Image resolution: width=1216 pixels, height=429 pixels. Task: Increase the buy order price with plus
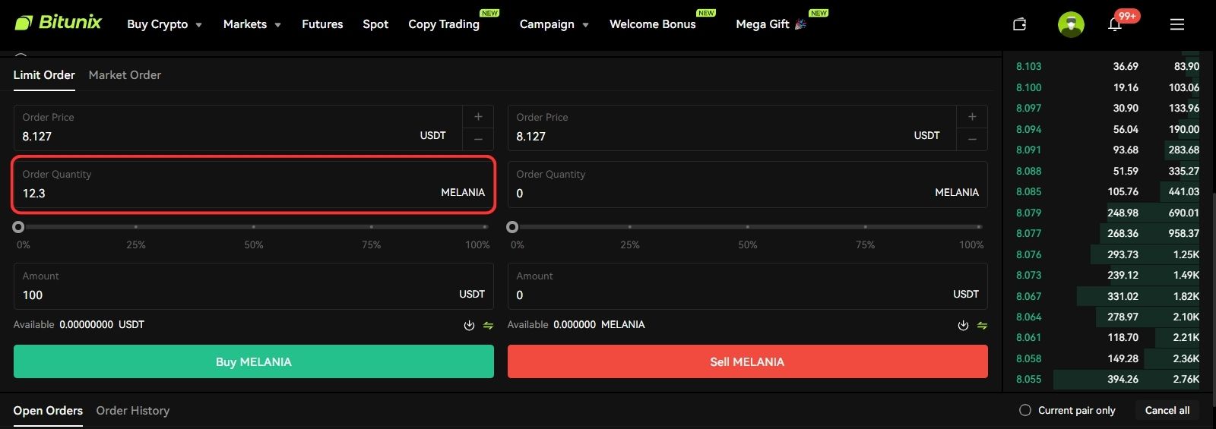(x=478, y=117)
